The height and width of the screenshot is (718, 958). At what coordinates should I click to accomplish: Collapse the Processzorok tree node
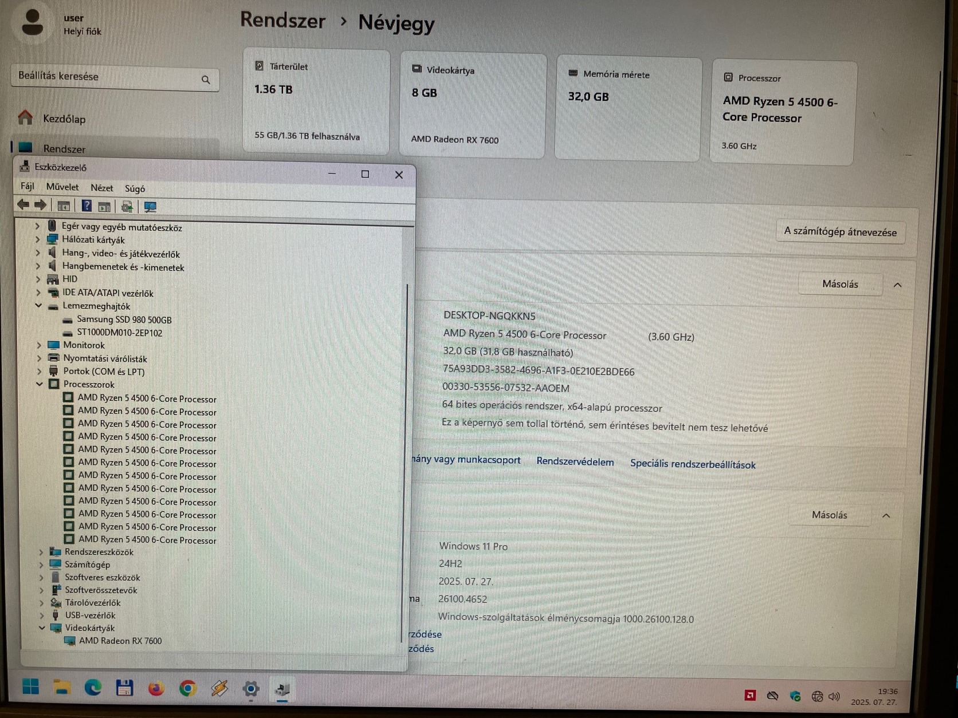[x=40, y=384]
